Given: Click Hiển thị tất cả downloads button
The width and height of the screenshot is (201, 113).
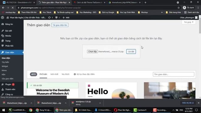Looking at the screenshot, I should tap(188, 103).
